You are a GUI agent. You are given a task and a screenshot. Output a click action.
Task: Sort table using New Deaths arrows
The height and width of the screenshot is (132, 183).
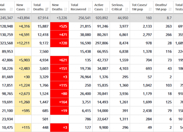tap(66, 9)
